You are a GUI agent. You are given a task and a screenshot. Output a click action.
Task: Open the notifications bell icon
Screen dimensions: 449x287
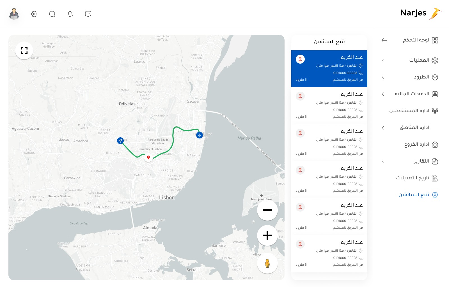pyautogui.click(x=70, y=14)
